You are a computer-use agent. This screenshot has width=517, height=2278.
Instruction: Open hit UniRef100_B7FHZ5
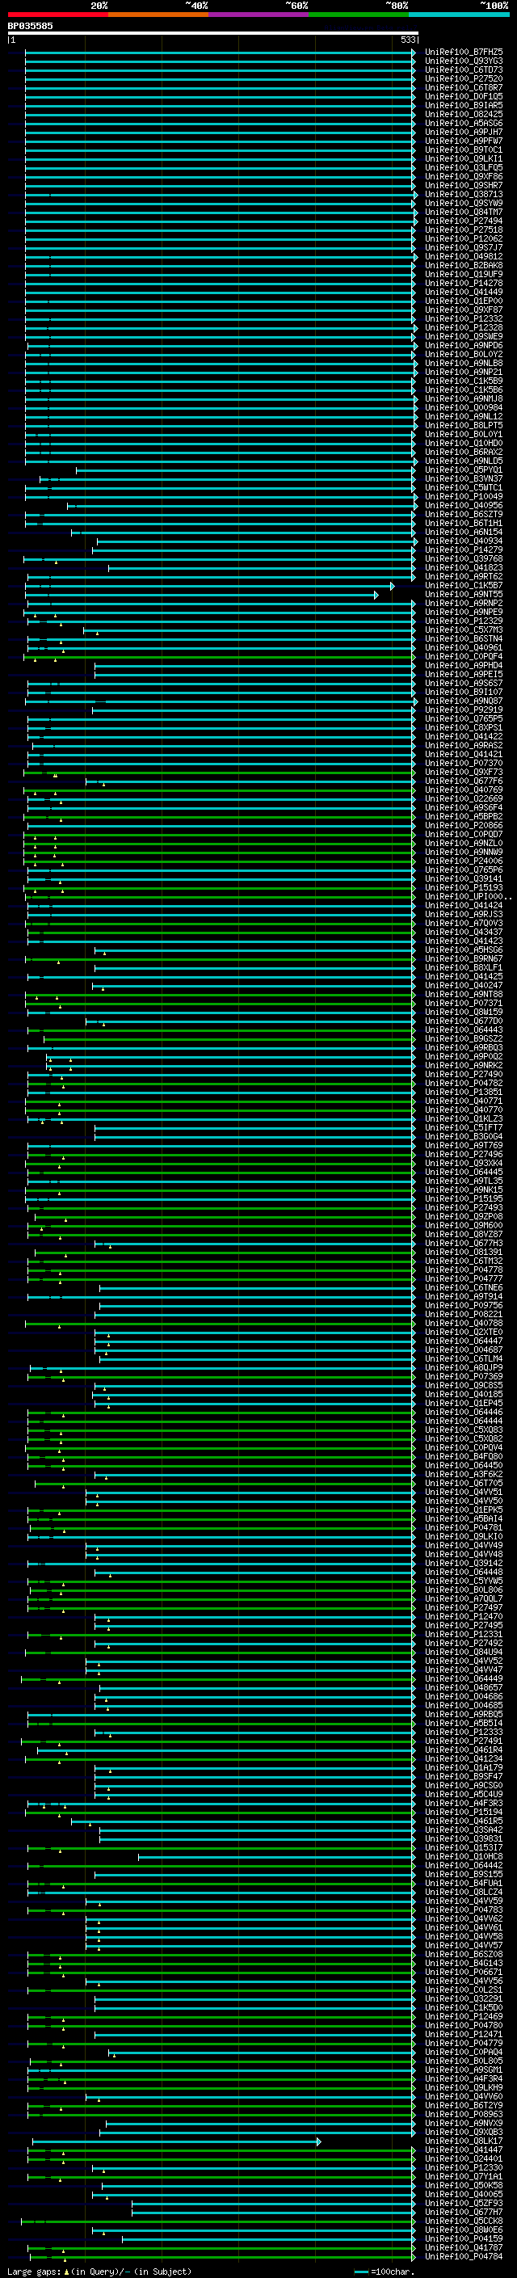click(464, 53)
